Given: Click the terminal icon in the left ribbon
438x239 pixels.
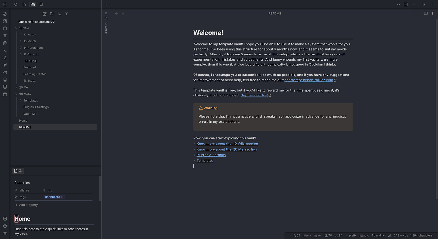Looking at the screenshot, I should tap(5, 50).
